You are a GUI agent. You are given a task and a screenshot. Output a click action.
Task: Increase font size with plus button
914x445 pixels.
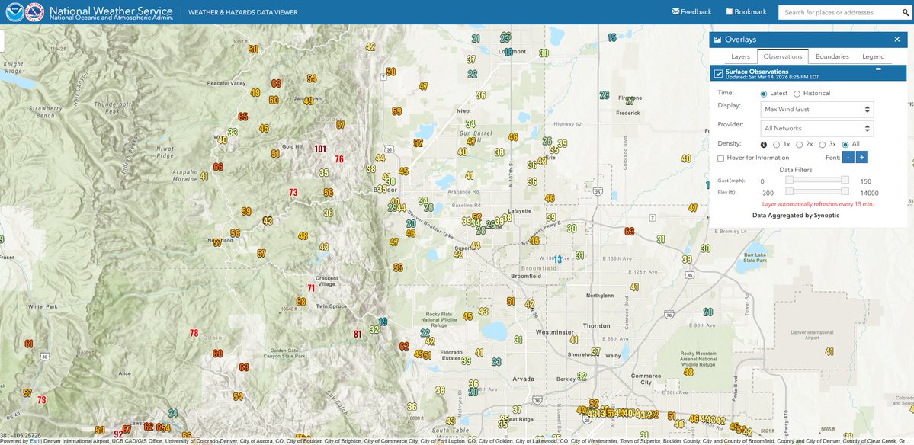click(x=862, y=157)
